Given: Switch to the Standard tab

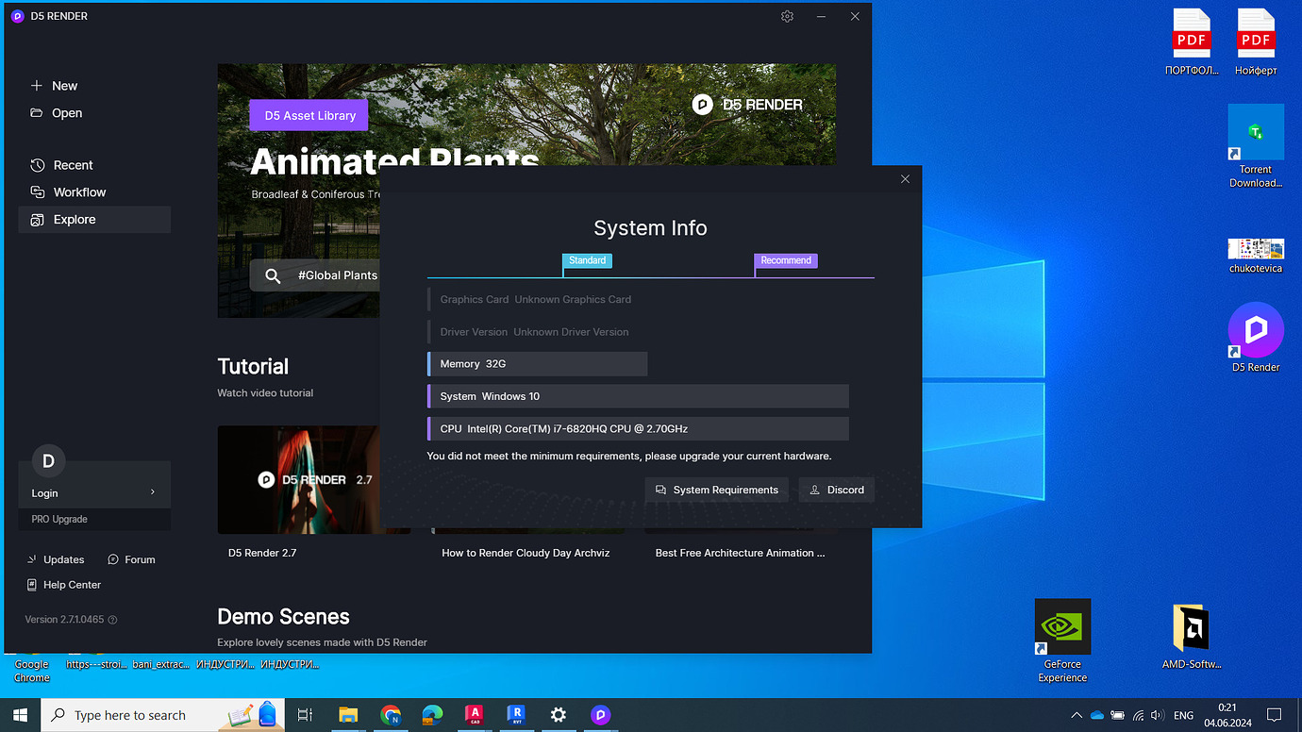Looking at the screenshot, I should [x=587, y=259].
